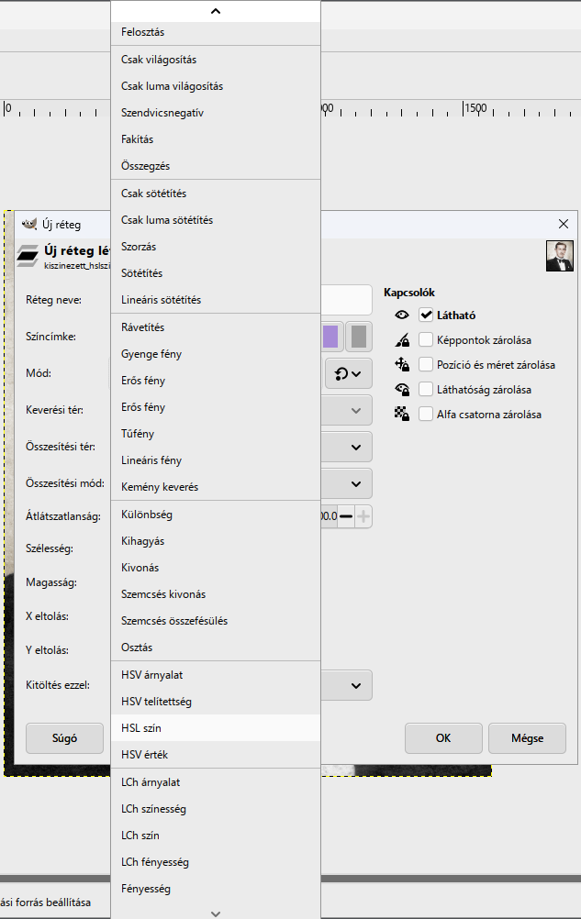Open the Kitöltés ezzel dropdown

pos(347,686)
